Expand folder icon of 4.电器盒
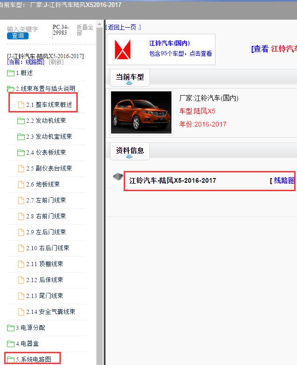Image resolution: width=297 pixels, height=365 pixels. click(x=11, y=344)
